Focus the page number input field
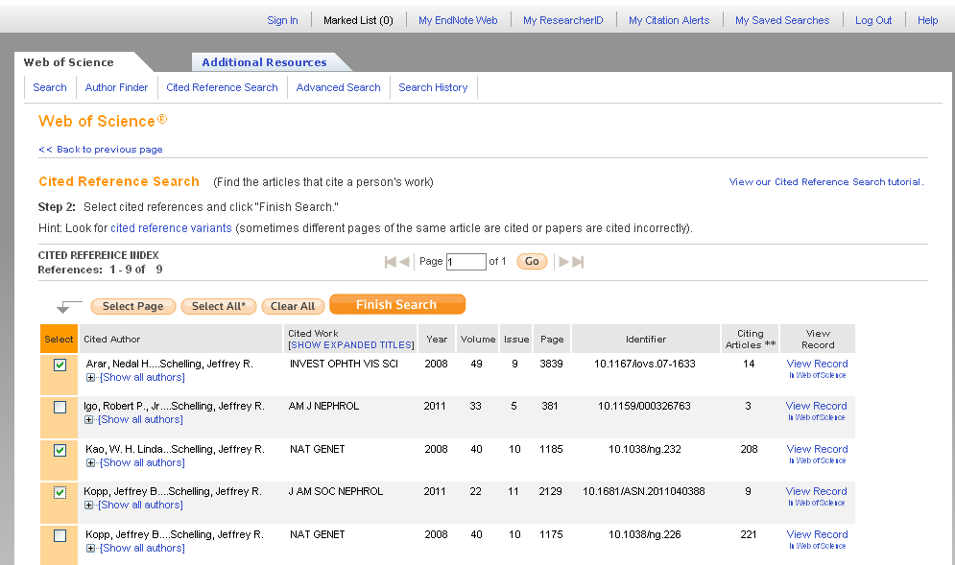955x565 pixels. (x=466, y=262)
